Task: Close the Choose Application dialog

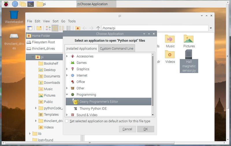Action: click(x=154, y=34)
